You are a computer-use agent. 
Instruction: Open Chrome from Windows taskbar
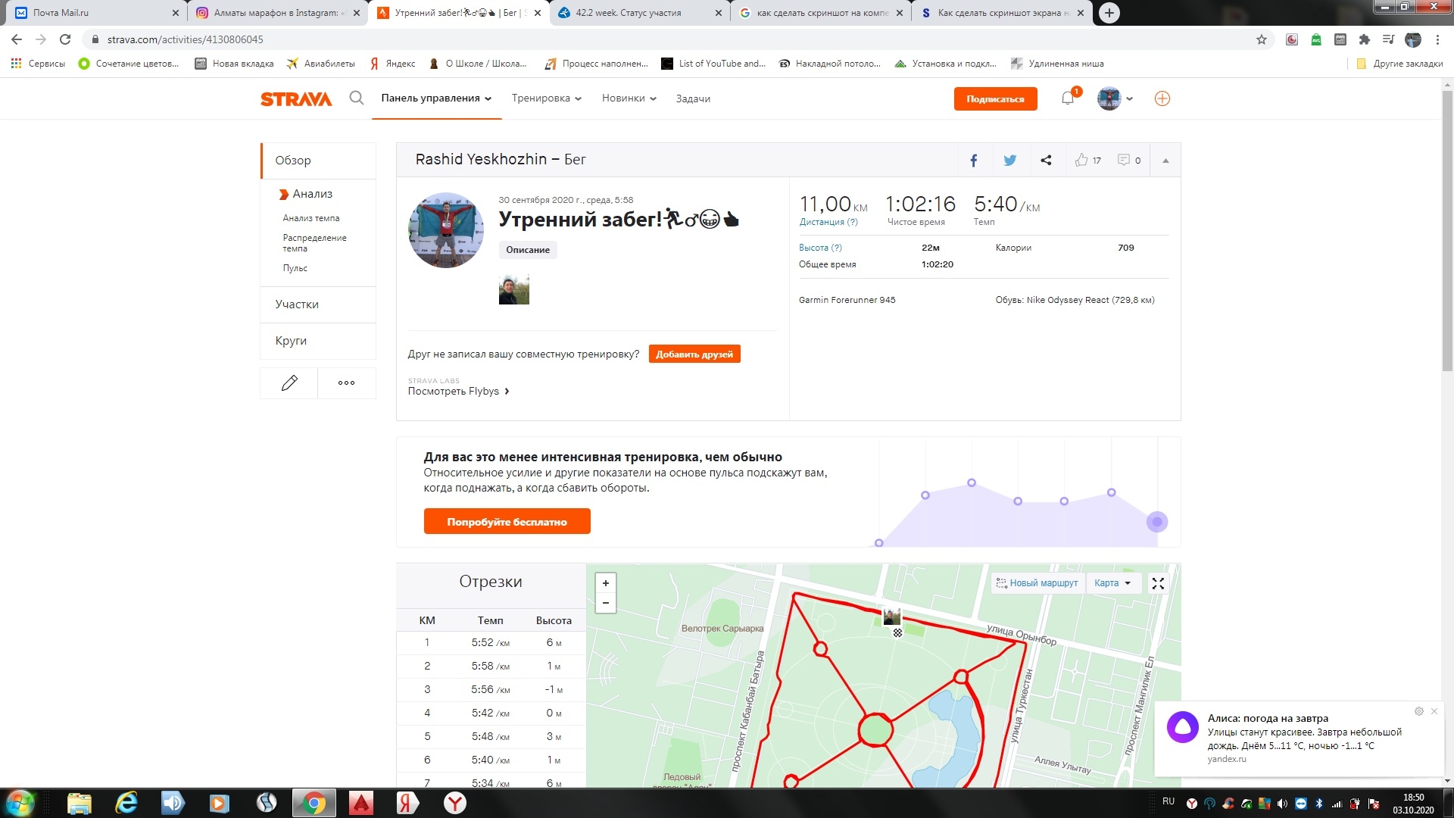[x=313, y=803]
